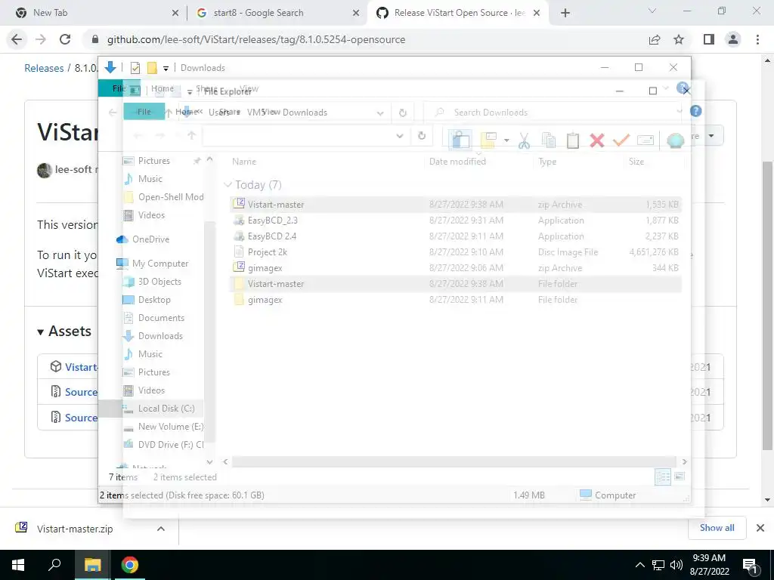
Task: Click the Releases breadcrumb link
Action: [x=44, y=68]
